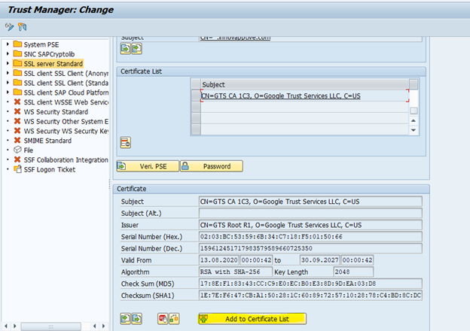The image size is (470, 331).
Task: Click the first green icon under Checksum (SHA1)
Action: click(125, 319)
